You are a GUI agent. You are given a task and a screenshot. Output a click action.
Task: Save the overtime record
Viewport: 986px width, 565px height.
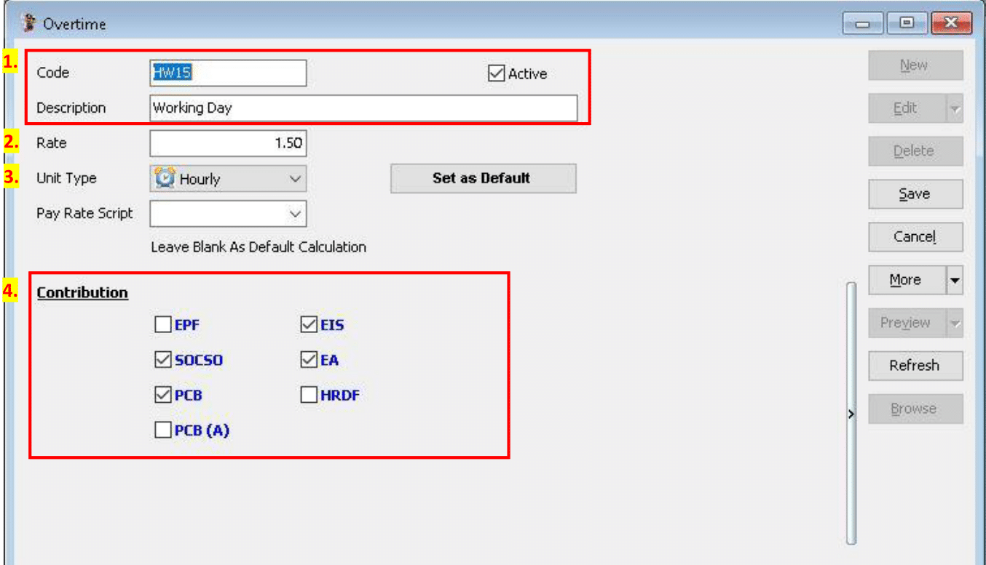pos(915,193)
